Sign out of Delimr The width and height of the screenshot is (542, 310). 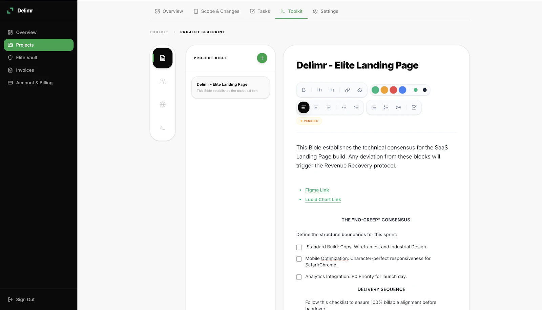[x=21, y=299]
